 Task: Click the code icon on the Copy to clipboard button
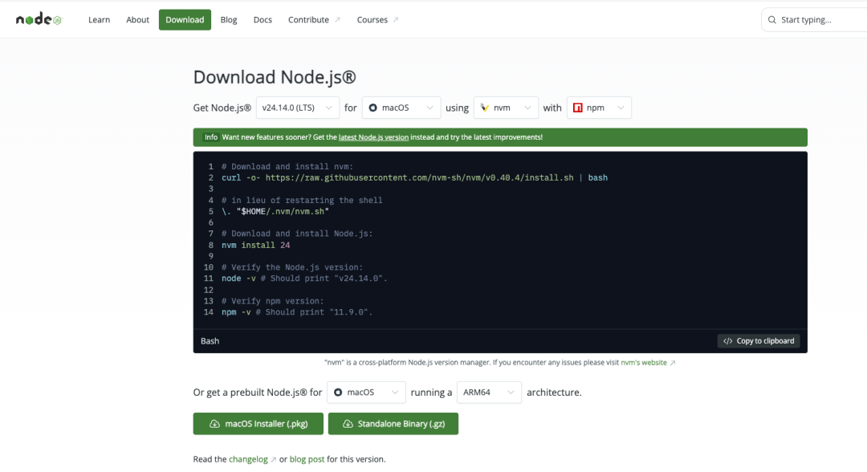[727, 340]
